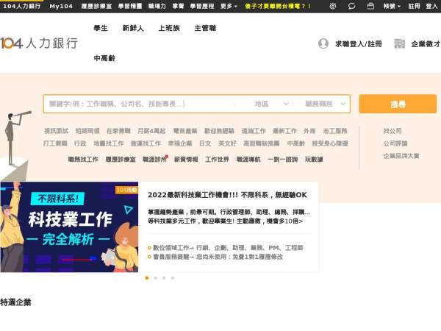The width and height of the screenshot is (441, 331).
Task: Select the 中高齡 tab
Action: (x=104, y=58)
